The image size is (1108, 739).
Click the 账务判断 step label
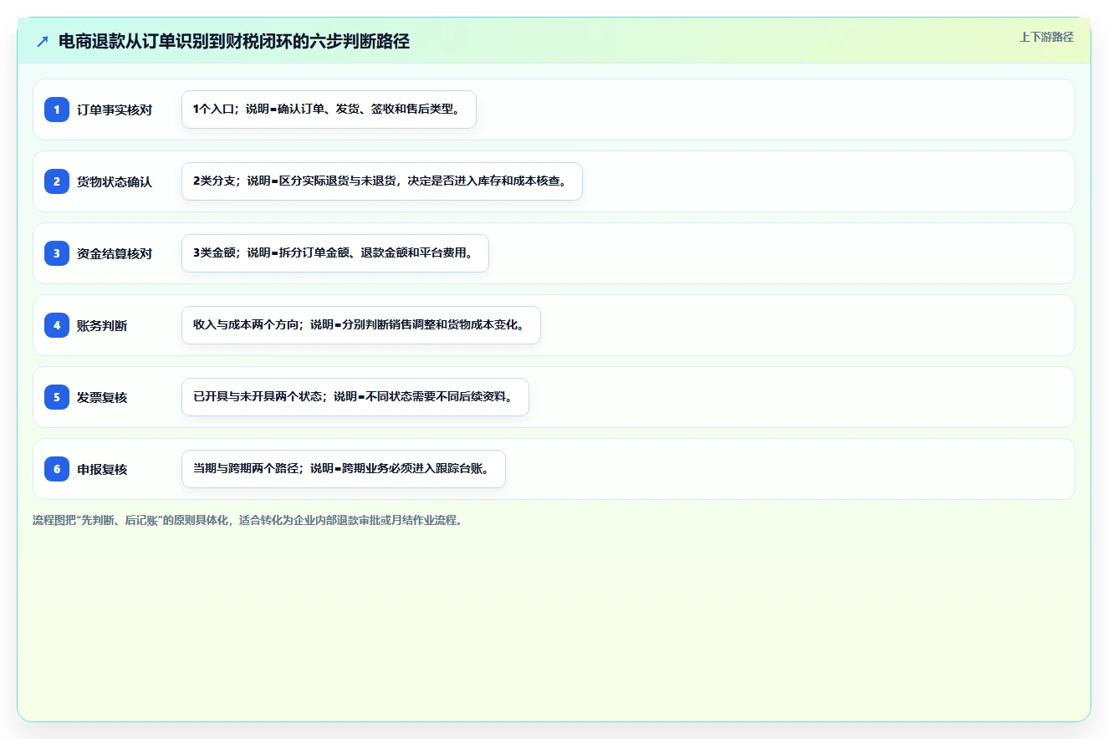tap(102, 326)
